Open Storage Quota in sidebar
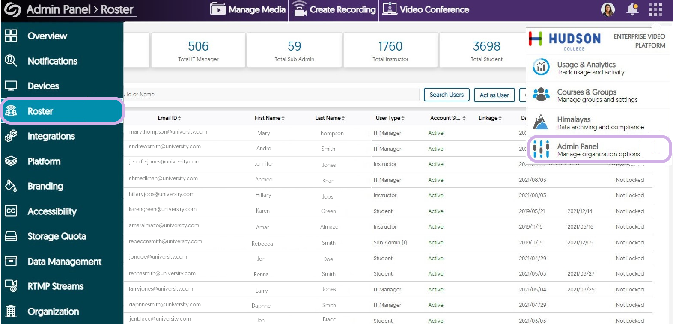Screen dimensions: 673x324 (57, 236)
